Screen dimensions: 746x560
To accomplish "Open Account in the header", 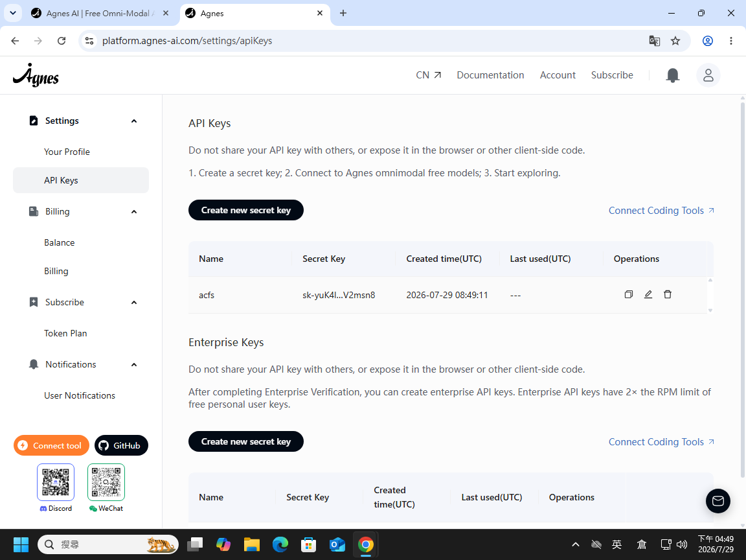I will (x=558, y=75).
